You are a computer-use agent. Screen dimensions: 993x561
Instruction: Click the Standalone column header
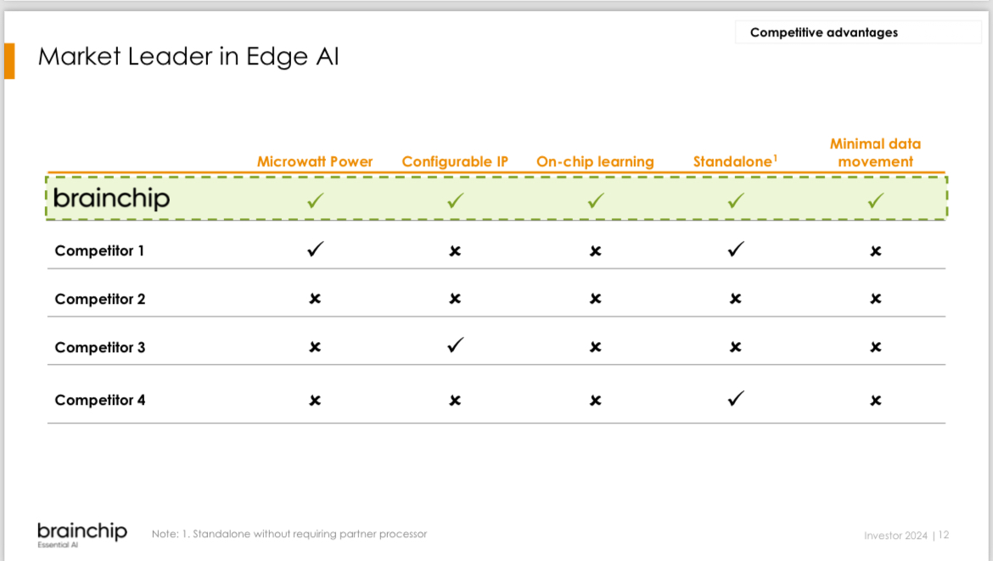pos(735,161)
